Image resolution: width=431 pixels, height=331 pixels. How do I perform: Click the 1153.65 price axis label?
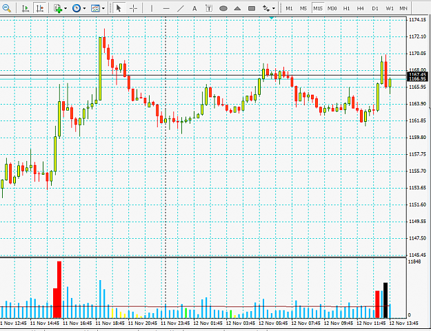[x=417, y=188]
